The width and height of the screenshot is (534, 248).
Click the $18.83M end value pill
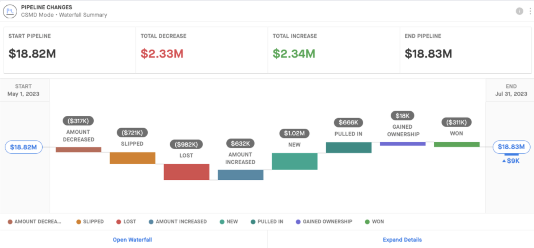(x=512, y=147)
